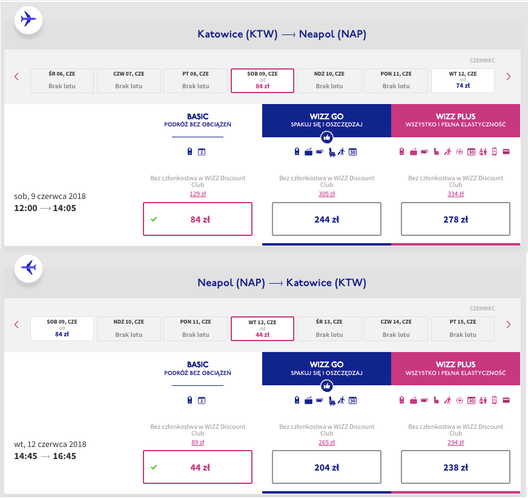Click the thumbs-up badge on return WIZZ GO
Screen dimensions: 528x499
click(x=326, y=385)
